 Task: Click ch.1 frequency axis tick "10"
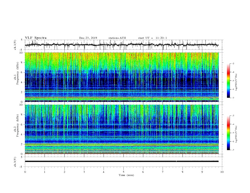point(22,53)
